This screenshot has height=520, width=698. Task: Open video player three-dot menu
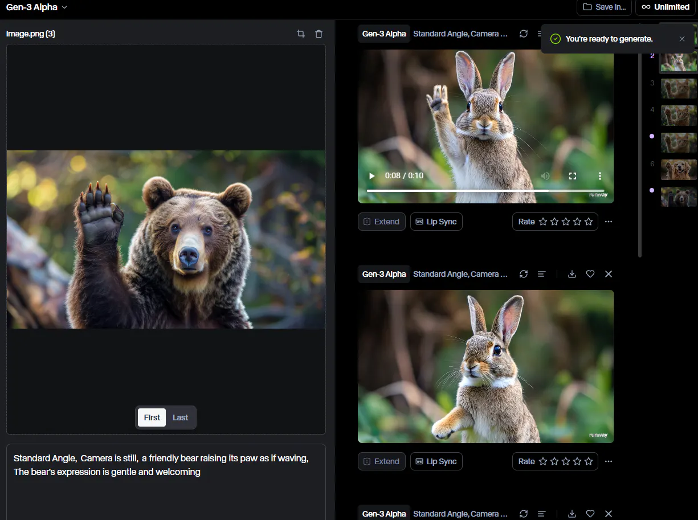click(600, 176)
